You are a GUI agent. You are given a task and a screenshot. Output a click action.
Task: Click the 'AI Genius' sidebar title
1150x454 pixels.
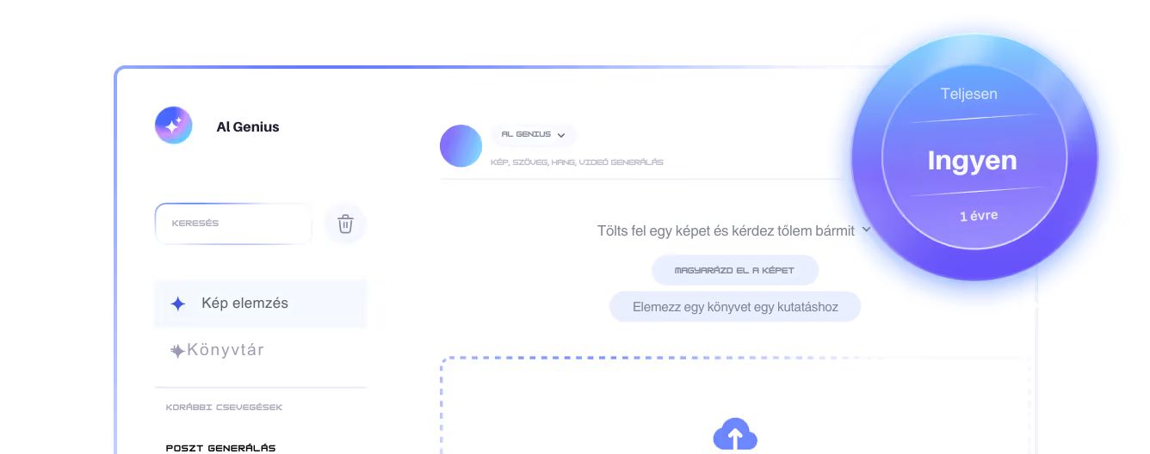[248, 126]
